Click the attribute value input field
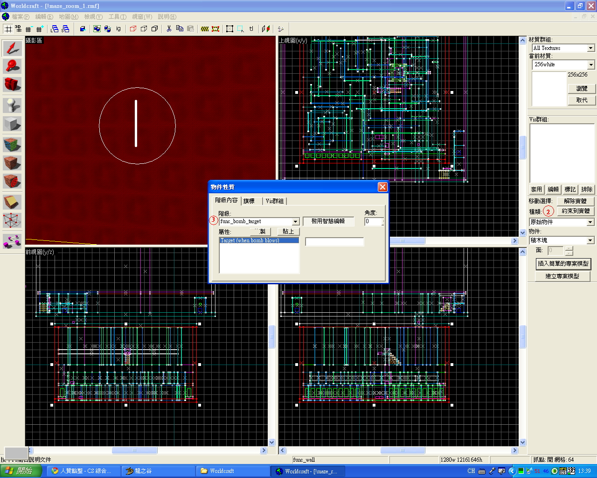This screenshot has height=478, width=597. [334, 242]
